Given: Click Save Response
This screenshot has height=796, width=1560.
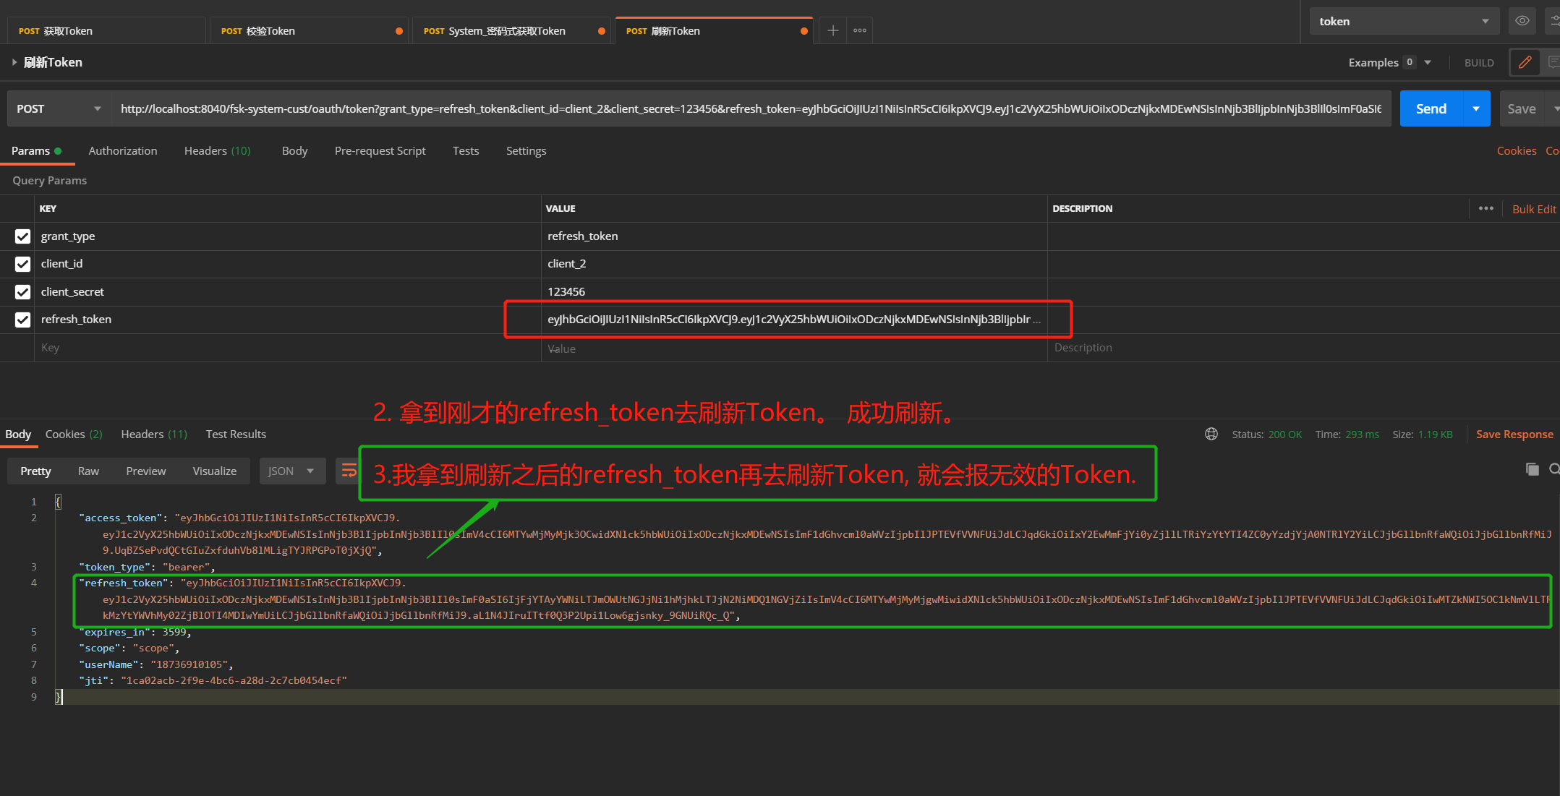Looking at the screenshot, I should tap(1514, 434).
